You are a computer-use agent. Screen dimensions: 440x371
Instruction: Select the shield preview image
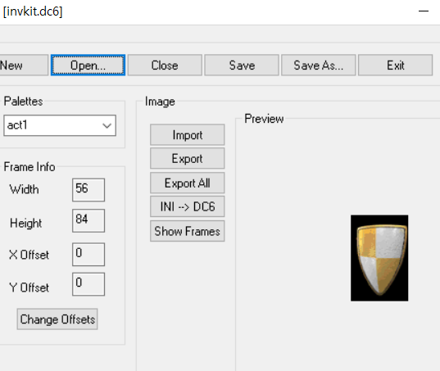click(379, 258)
